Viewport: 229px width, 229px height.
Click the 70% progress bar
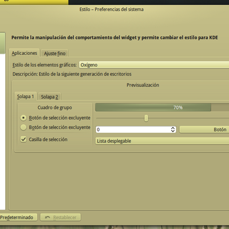pos(162,108)
